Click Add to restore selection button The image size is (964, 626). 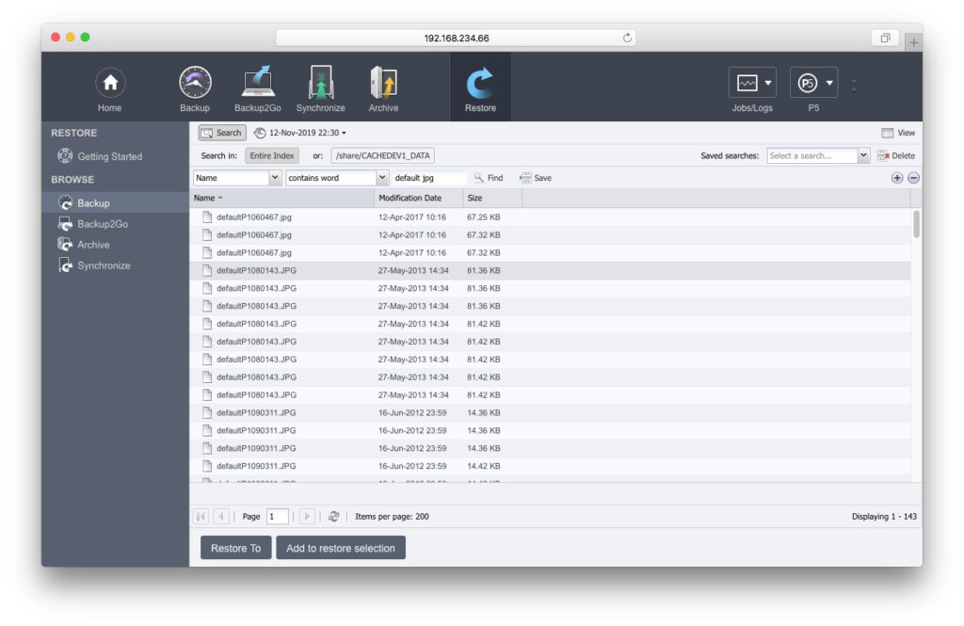pos(341,548)
